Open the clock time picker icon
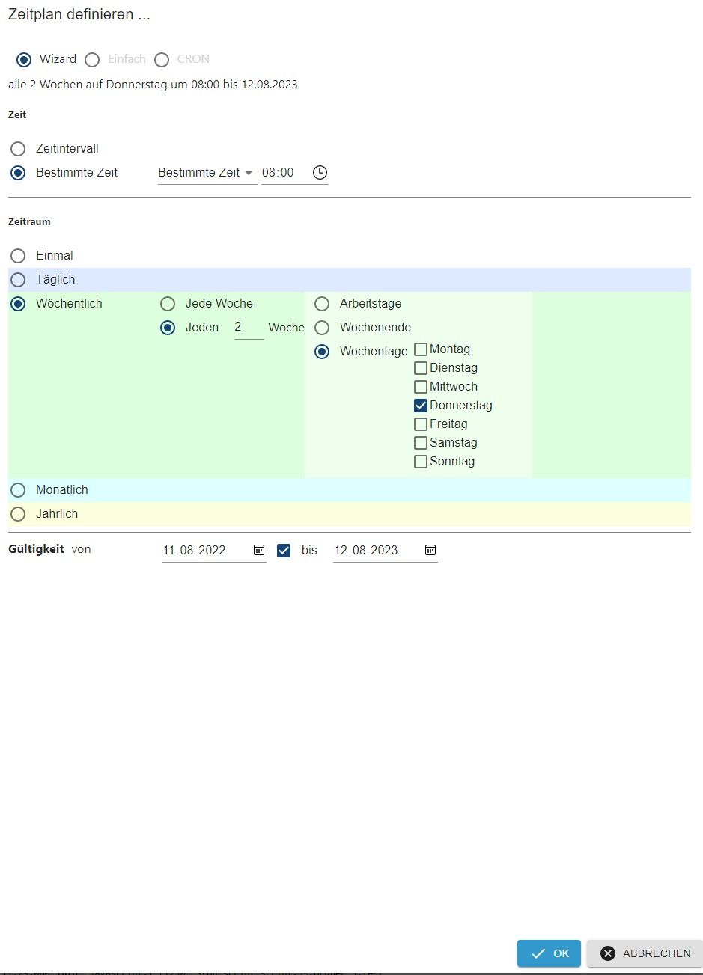Image resolution: width=703 pixels, height=975 pixels. (320, 173)
